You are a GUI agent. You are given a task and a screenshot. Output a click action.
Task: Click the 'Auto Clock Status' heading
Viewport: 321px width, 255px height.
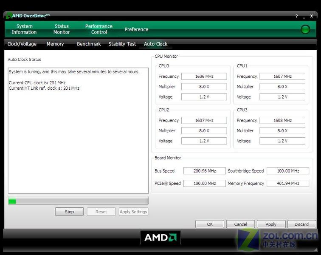[24, 59]
